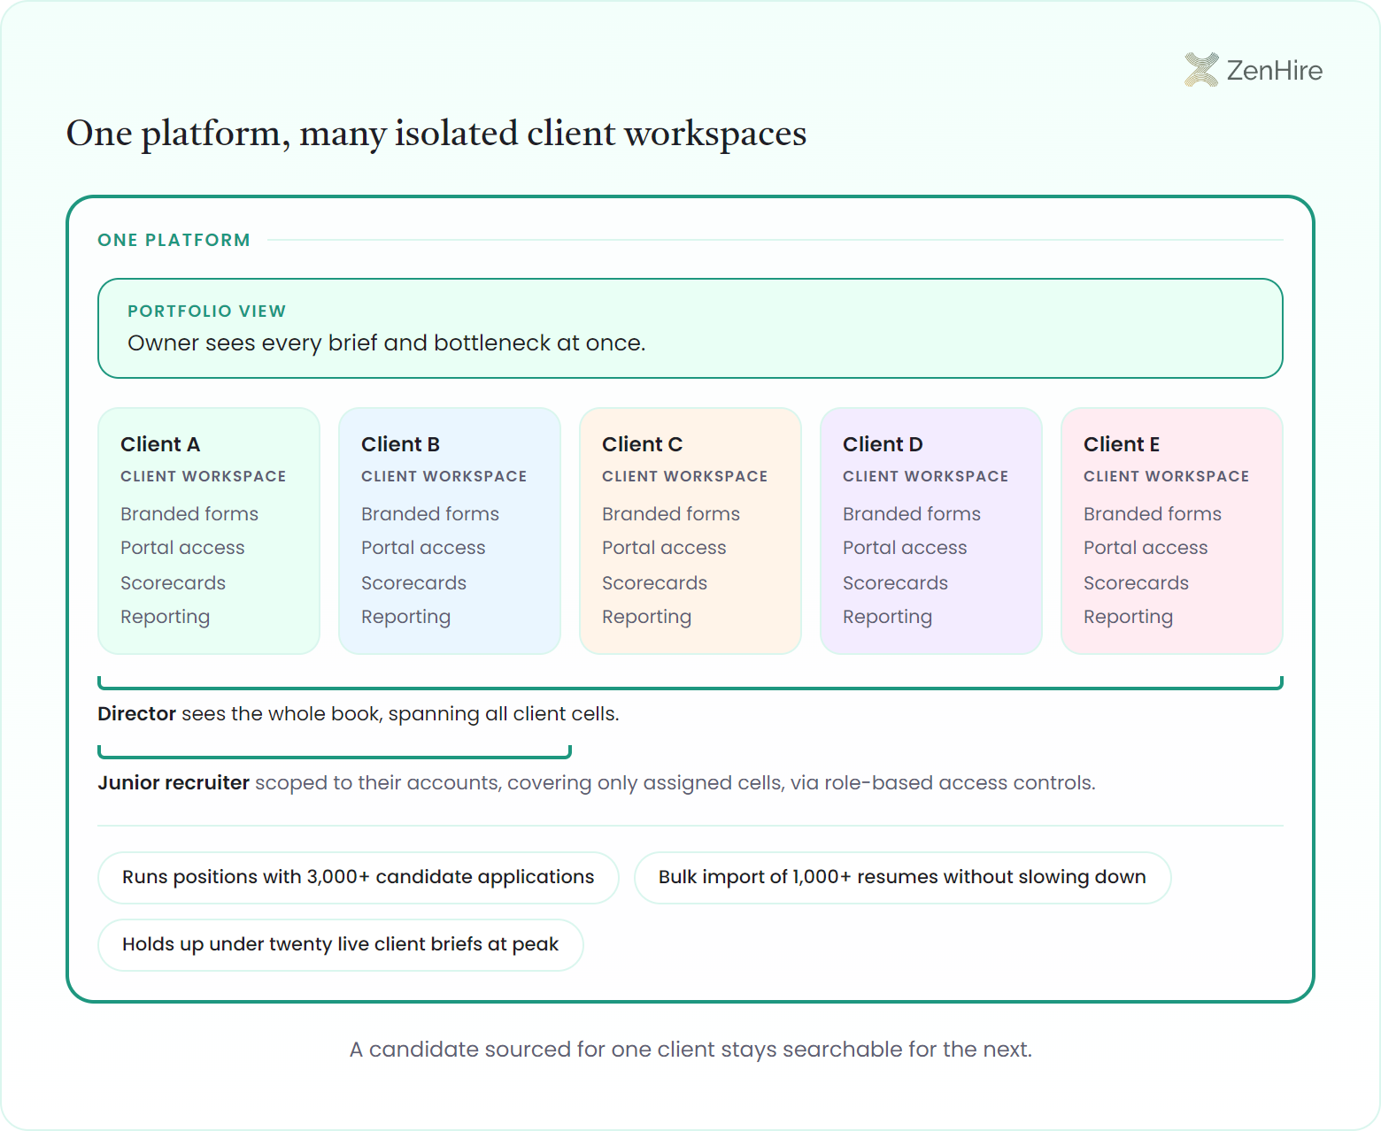Open the Client C card title
1381x1131 pixels.
[x=642, y=444]
